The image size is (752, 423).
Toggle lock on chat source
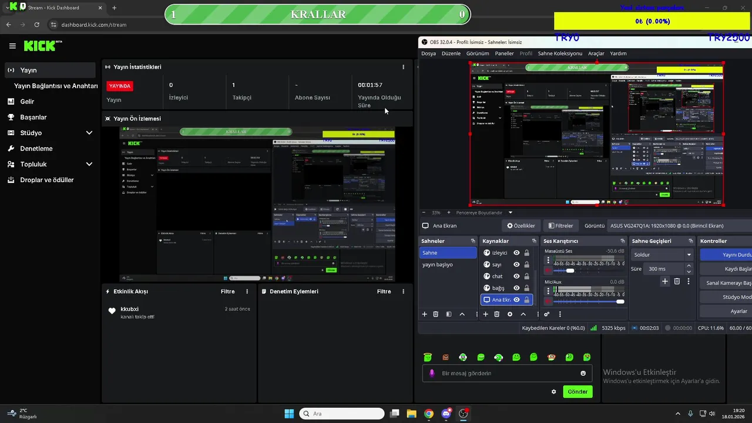point(526,276)
